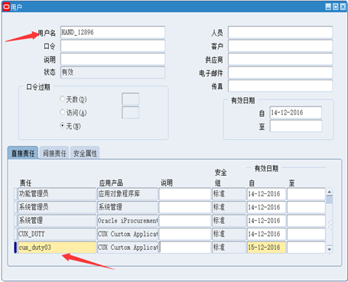This screenshot has height=282, width=348.
Task: Click the user 有效日期 至 field
Action: click(296, 126)
